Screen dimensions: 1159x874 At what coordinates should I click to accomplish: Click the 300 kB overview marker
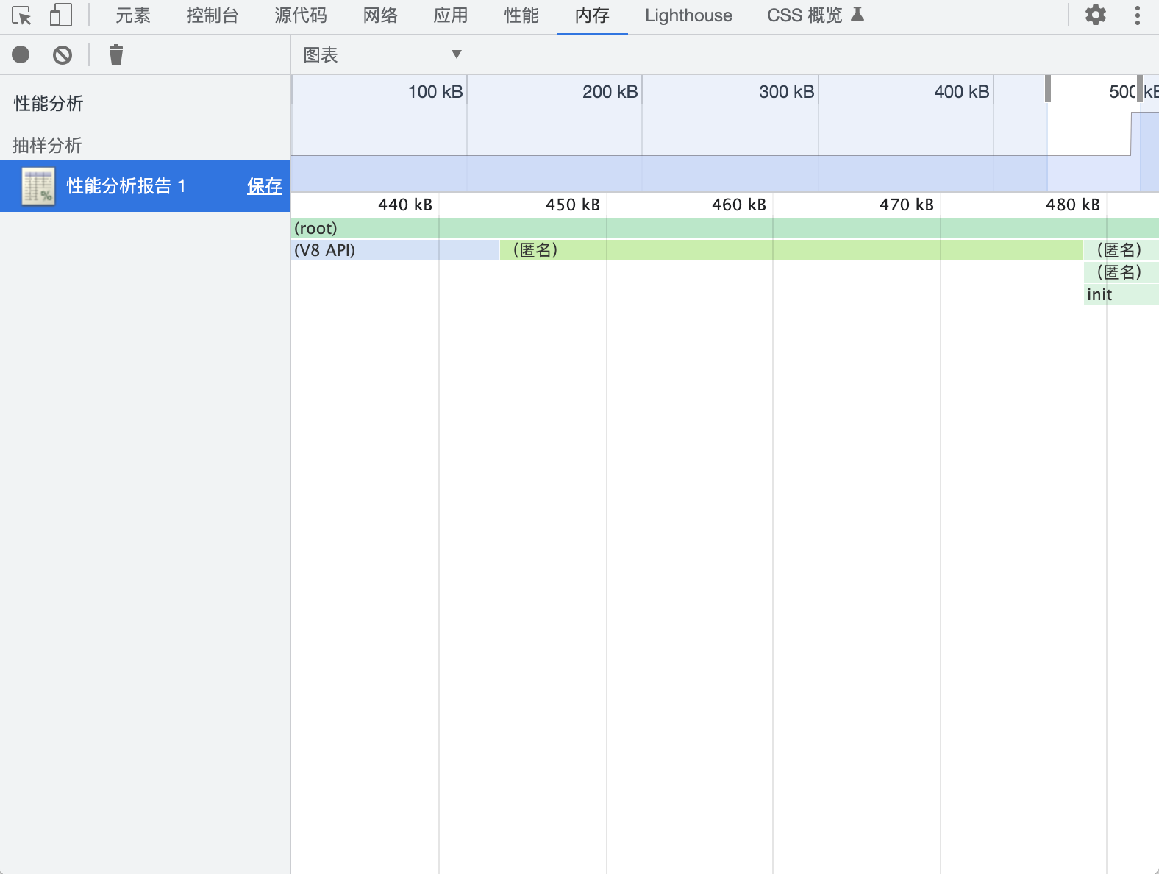787,92
